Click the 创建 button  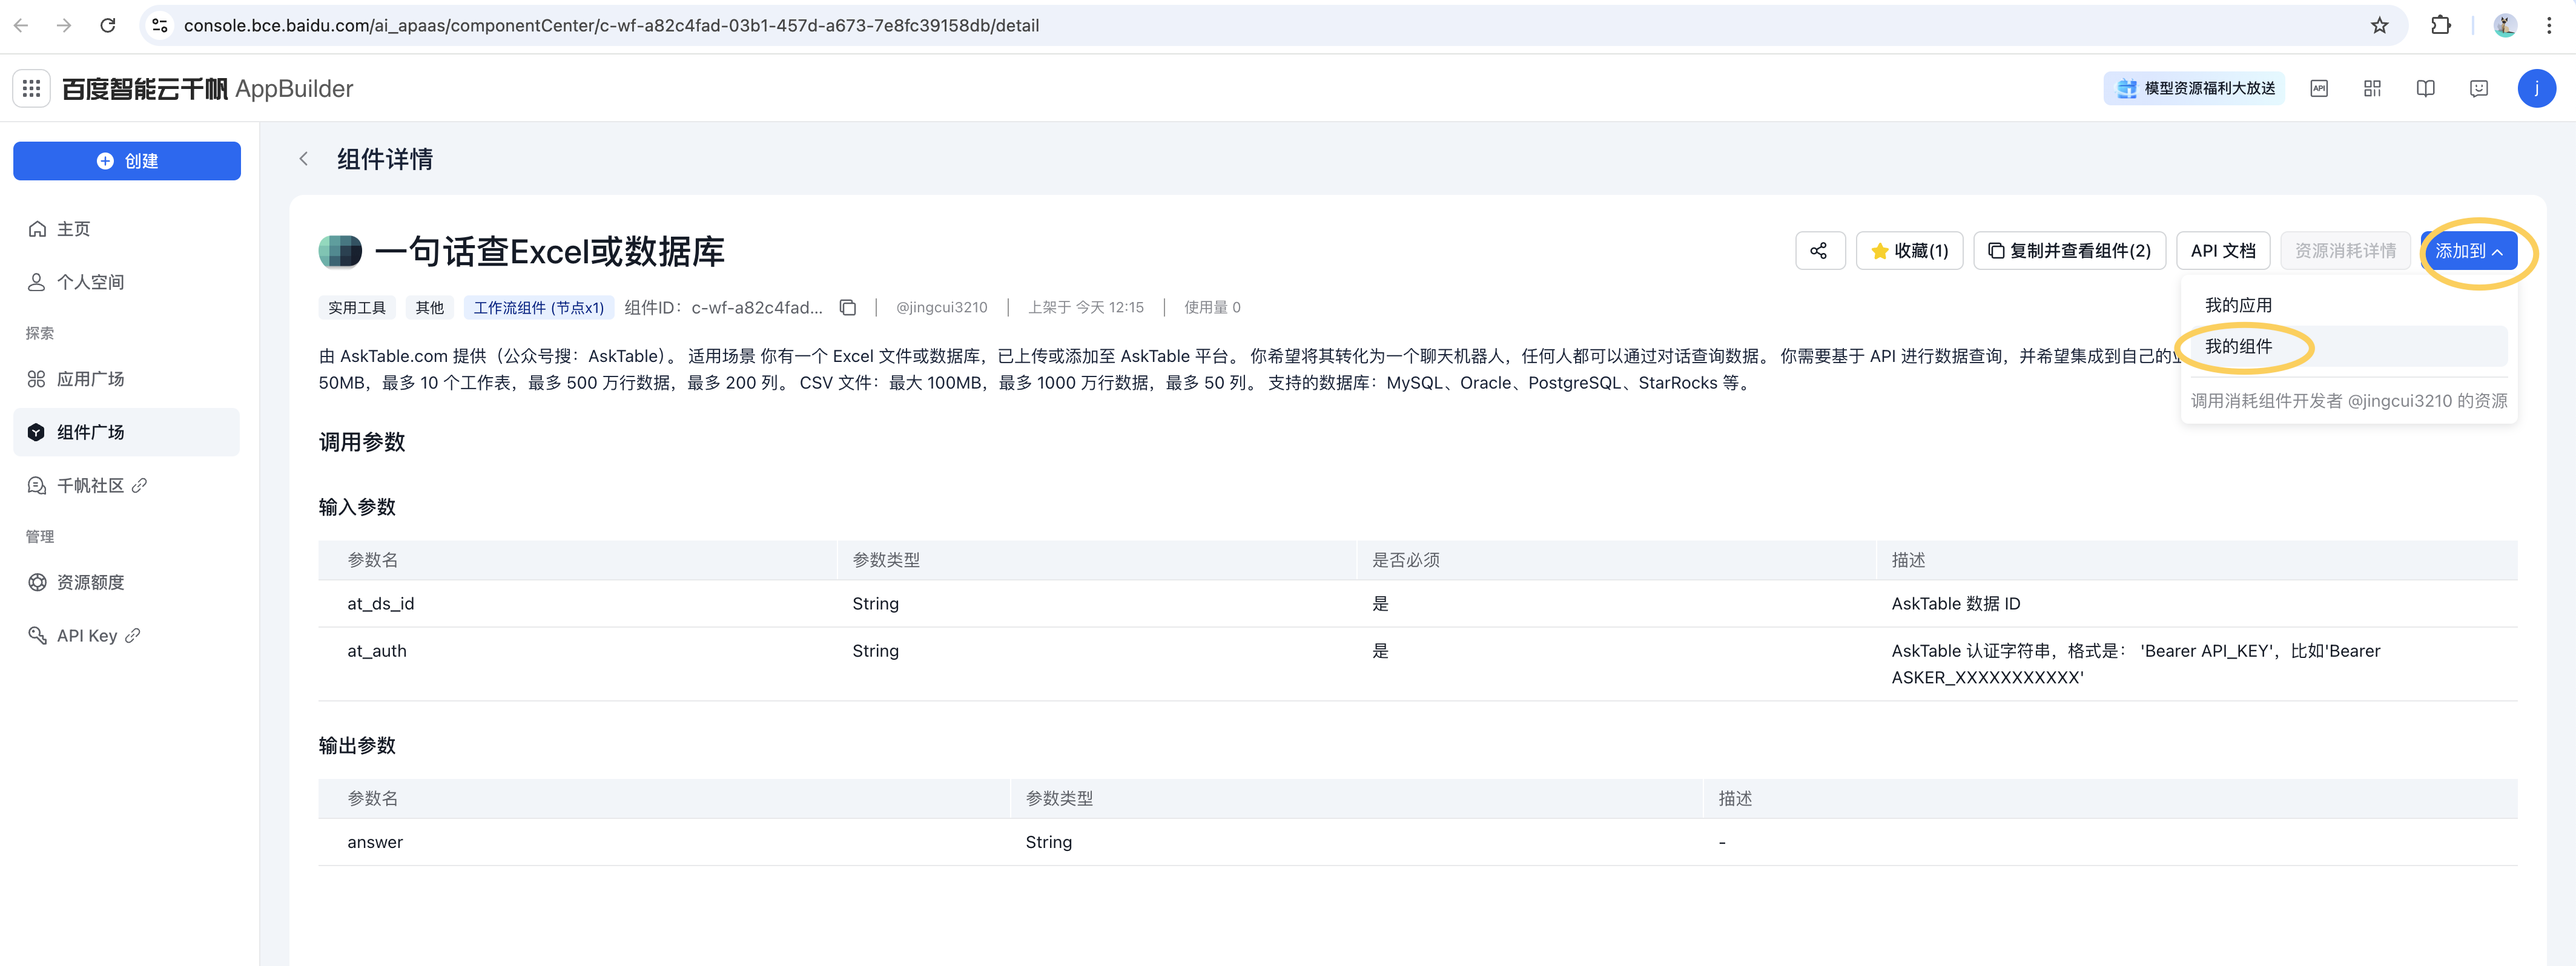point(127,161)
